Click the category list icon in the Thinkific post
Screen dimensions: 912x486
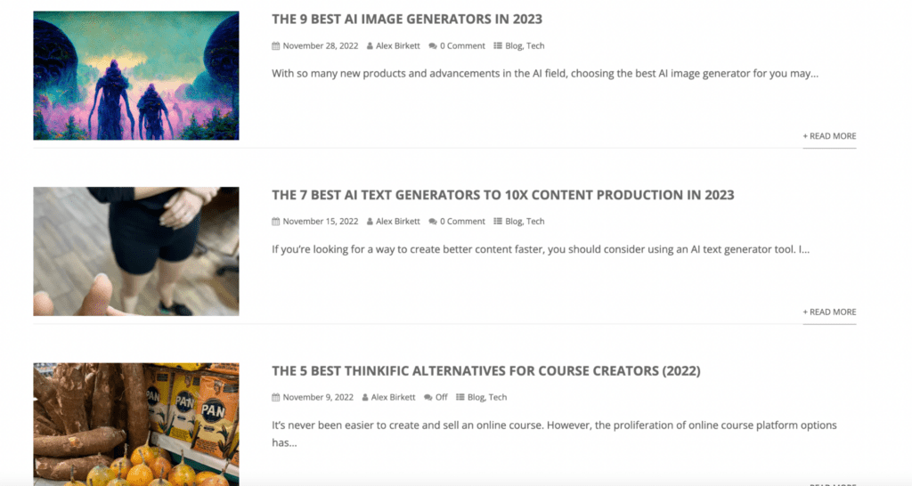click(460, 398)
